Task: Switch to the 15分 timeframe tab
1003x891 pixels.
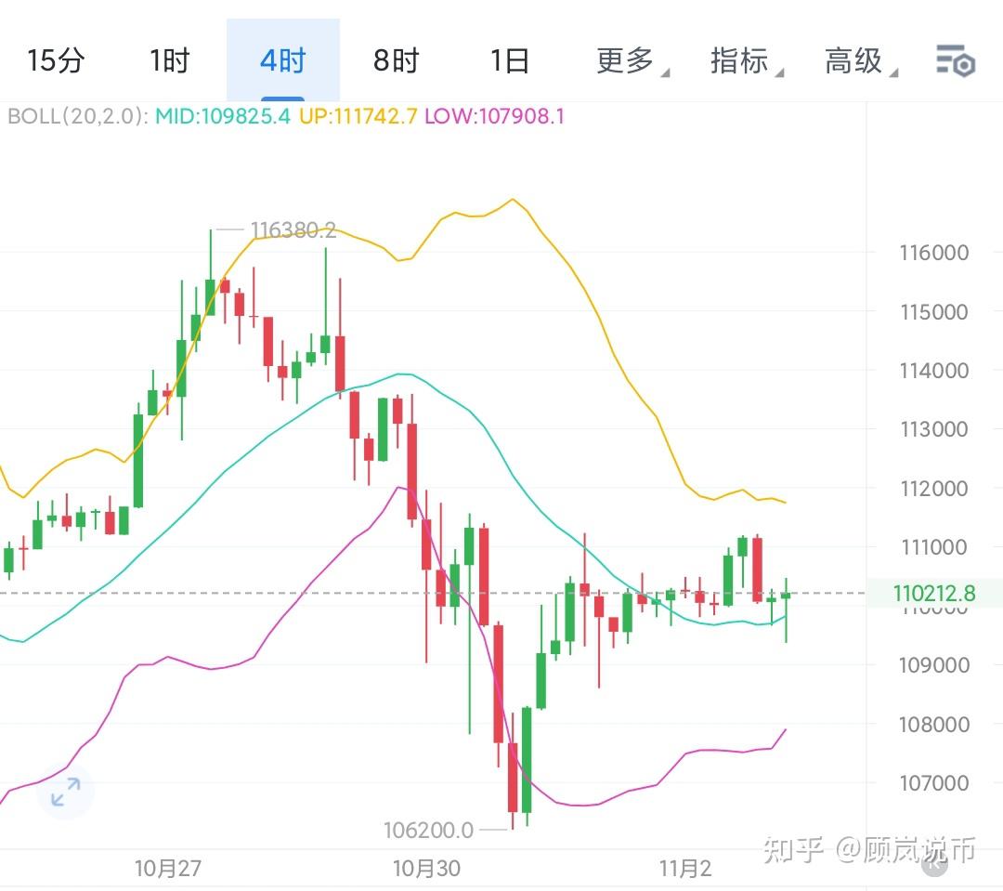Action: [x=56, y=60]
